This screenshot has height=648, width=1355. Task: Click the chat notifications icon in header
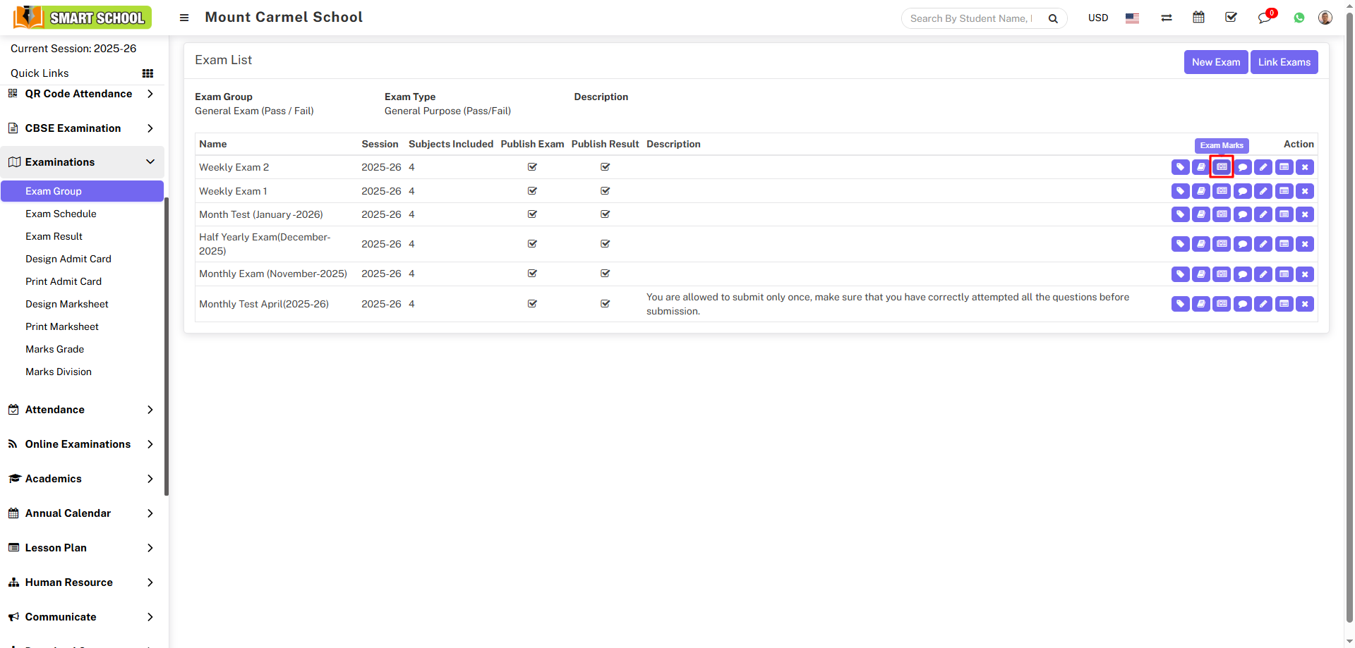[x=1264, y=18]
